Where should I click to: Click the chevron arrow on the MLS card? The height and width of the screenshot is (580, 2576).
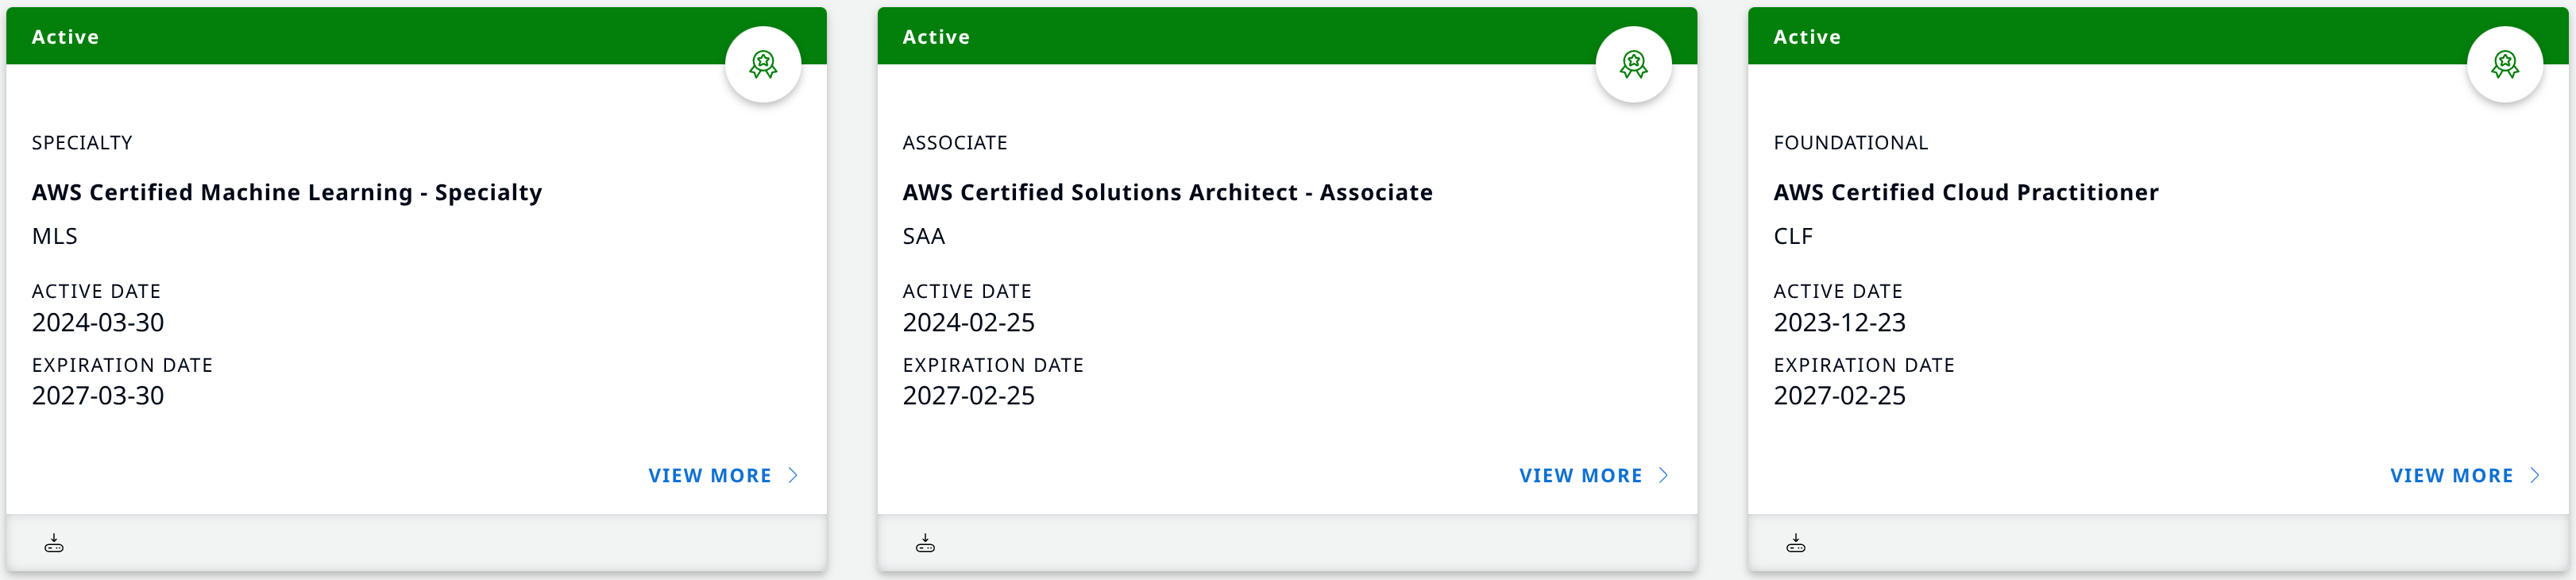793,476
